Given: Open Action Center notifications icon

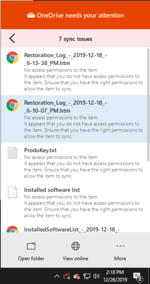Looking at the screenshot, I should [138, 276].
